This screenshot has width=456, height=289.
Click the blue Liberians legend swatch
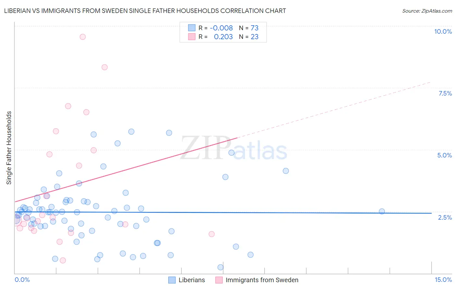172,280
